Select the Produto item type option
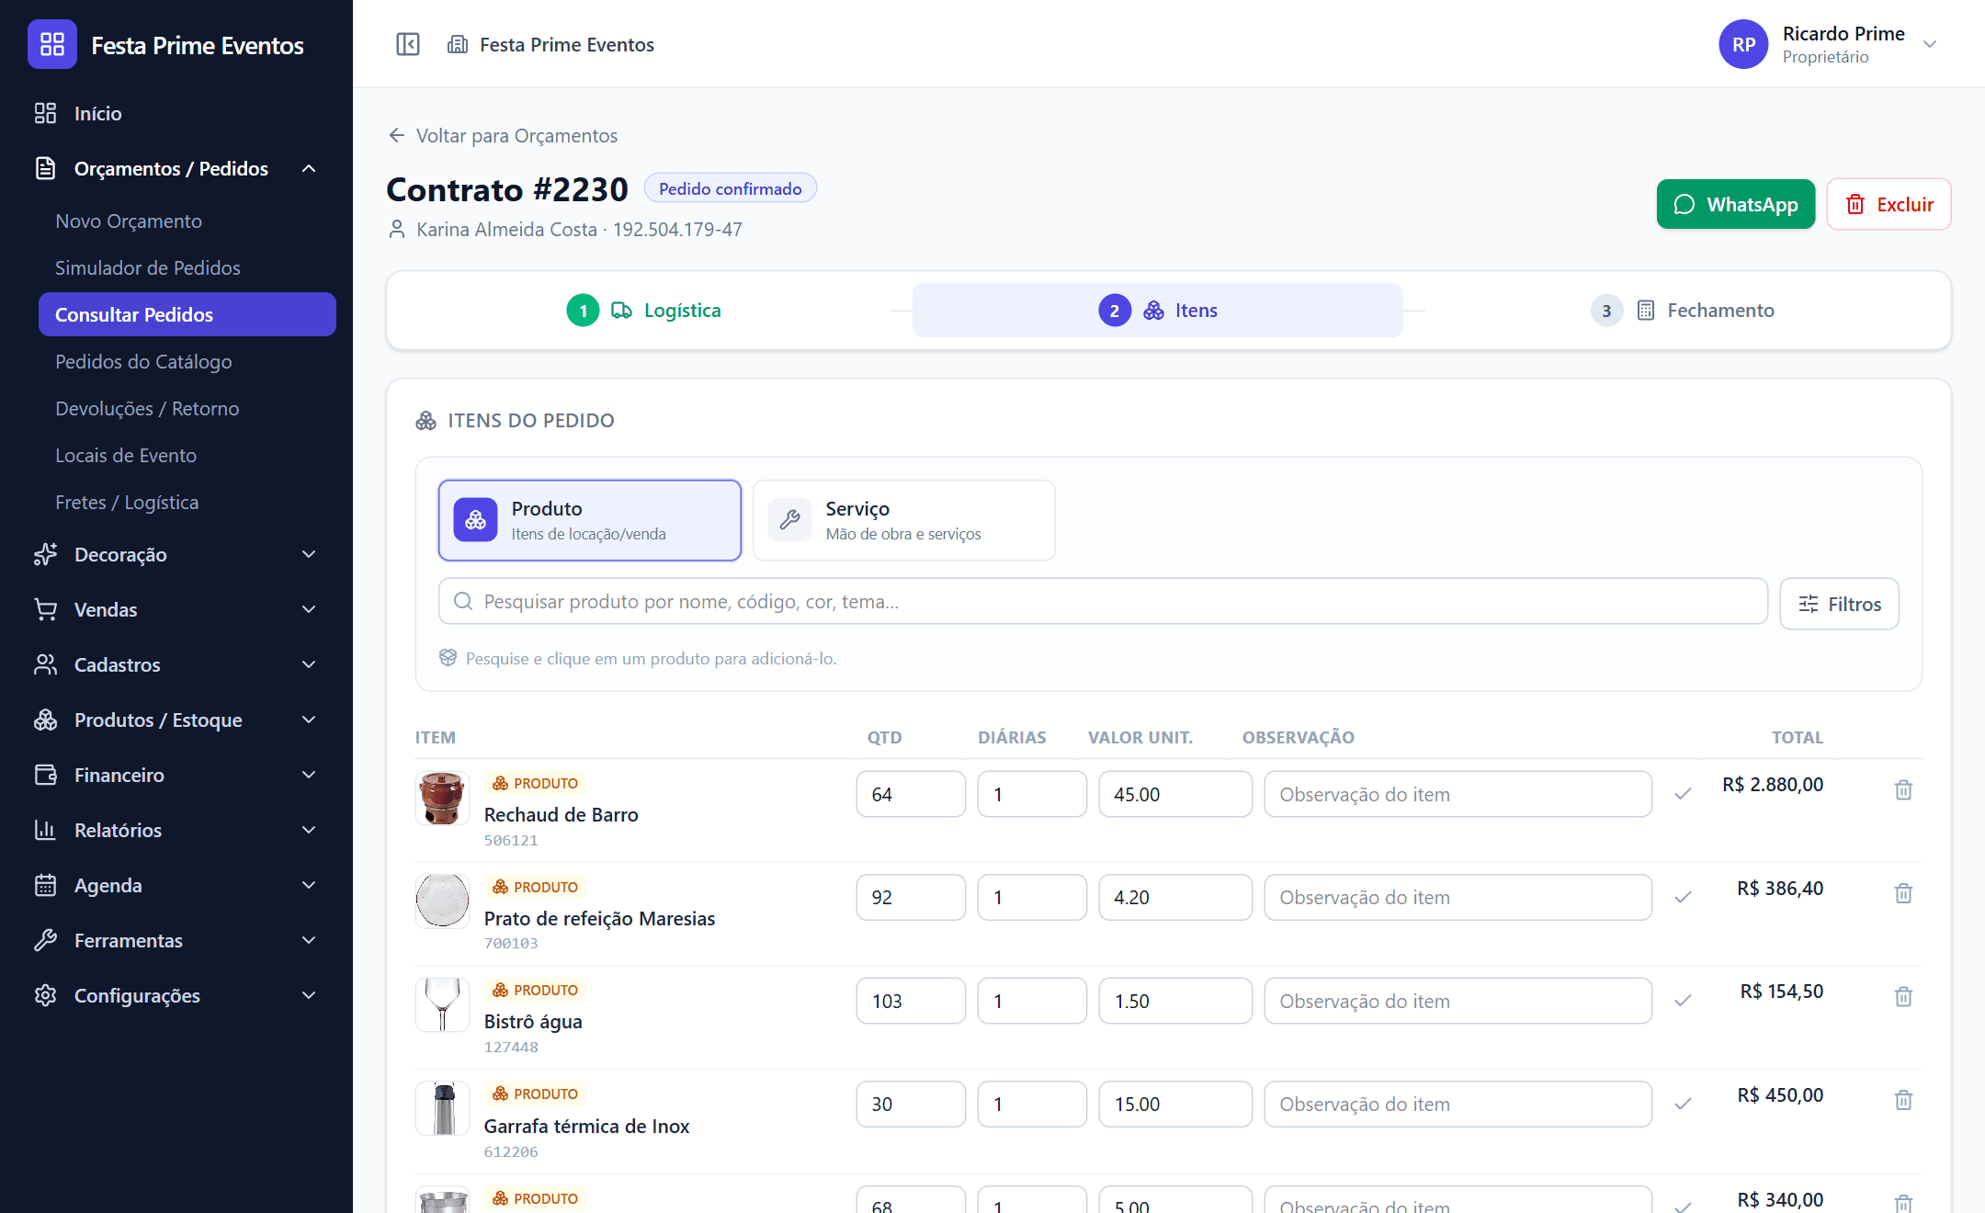The width and height of the screenshot is (1985, 1213). [x=590, y=520]
